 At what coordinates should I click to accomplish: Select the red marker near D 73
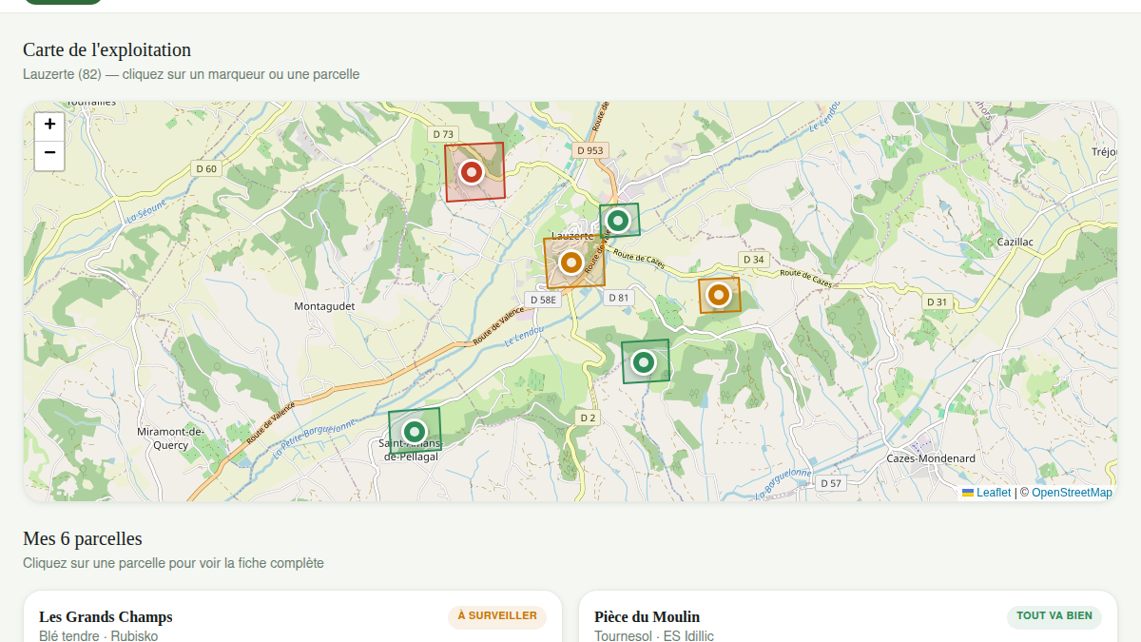tap(472, 172)
